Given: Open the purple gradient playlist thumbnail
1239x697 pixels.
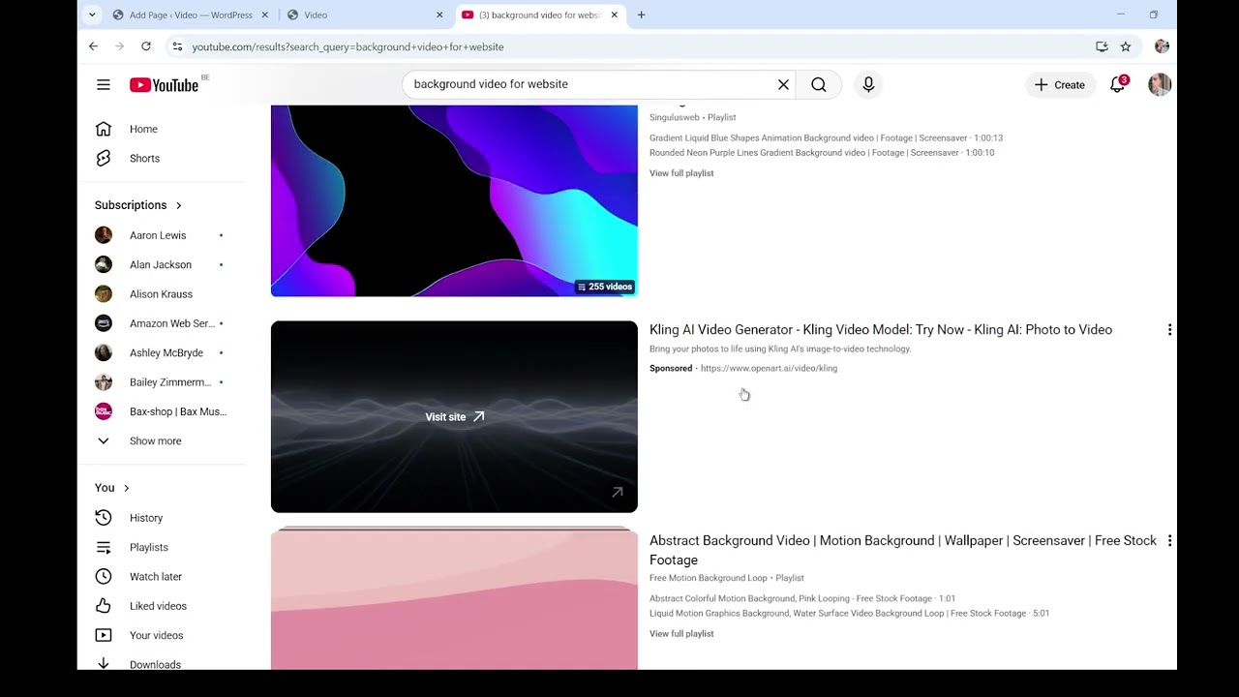Looking at the screenshot, I should [454, 200].
